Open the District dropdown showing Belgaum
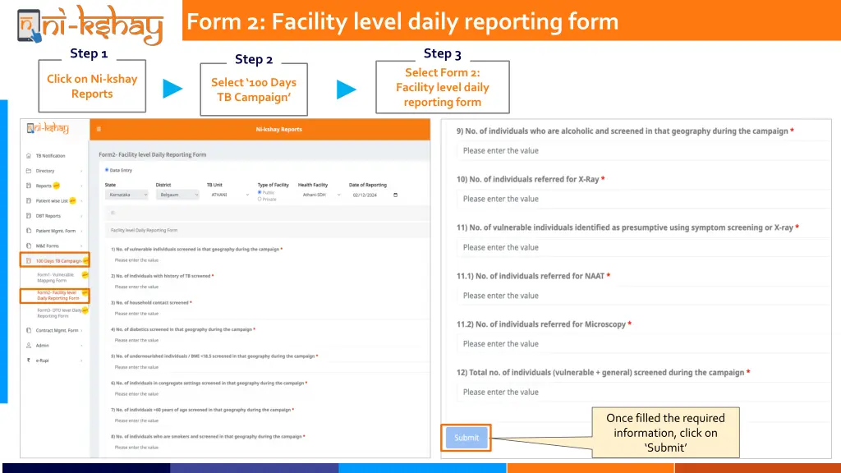 pyautogui.click(x=177, y=195)
